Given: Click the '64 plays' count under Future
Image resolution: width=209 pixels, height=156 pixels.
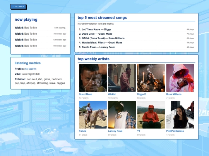Looking at the screenshot, I should tap(83, 135).
